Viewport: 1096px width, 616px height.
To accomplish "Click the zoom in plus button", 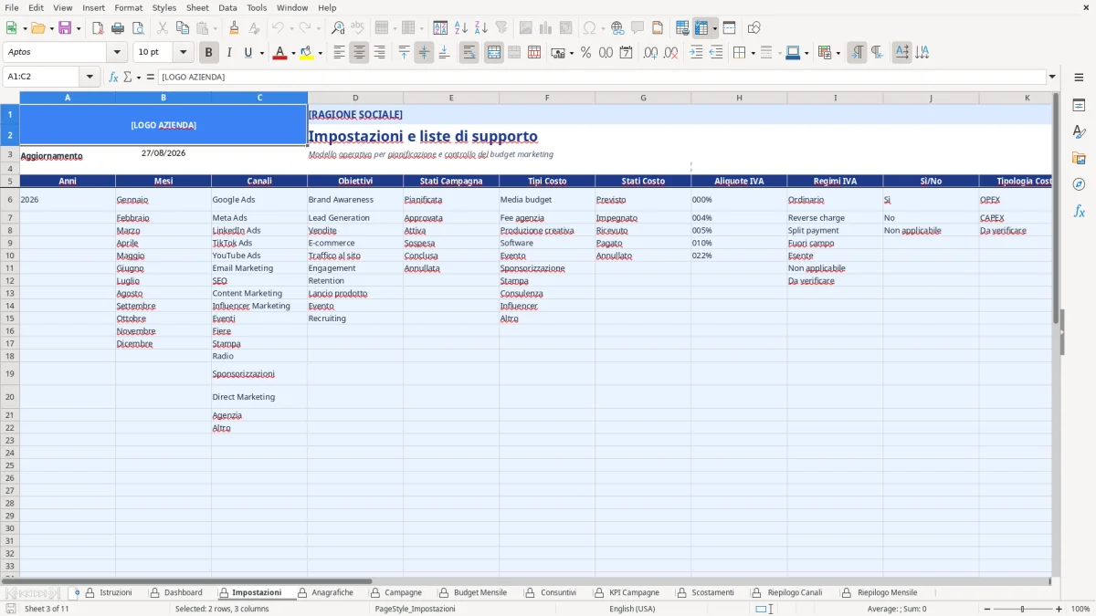I will pyautogui.click(x=1059, y=609).
